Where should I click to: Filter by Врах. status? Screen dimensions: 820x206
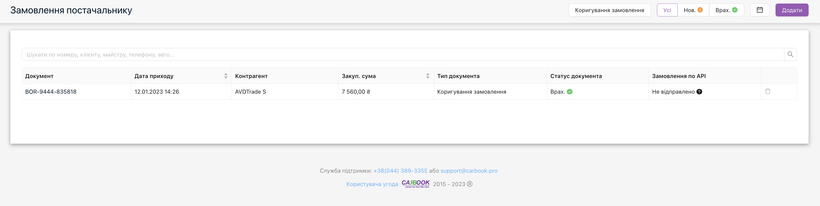726,10
